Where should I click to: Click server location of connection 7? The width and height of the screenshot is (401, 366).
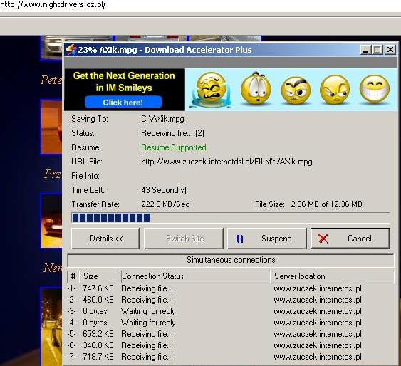[318, 356]
